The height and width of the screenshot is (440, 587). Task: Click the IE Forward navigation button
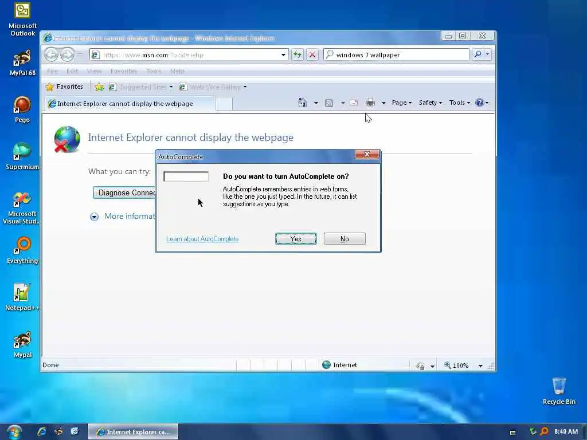[68, 54]
